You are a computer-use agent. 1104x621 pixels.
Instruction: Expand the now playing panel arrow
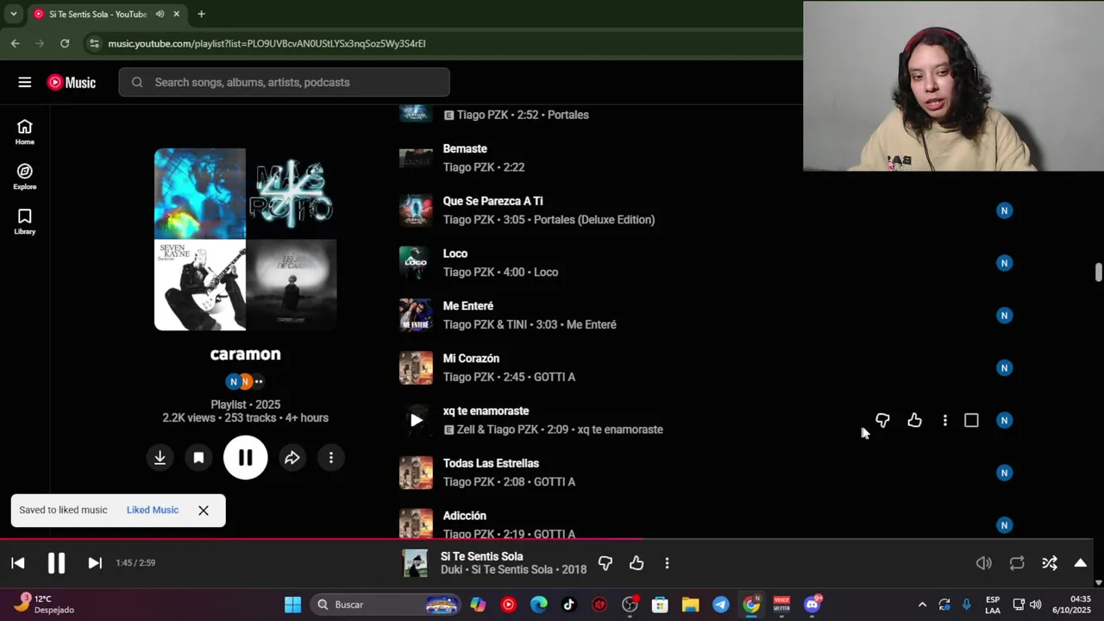1080,563
